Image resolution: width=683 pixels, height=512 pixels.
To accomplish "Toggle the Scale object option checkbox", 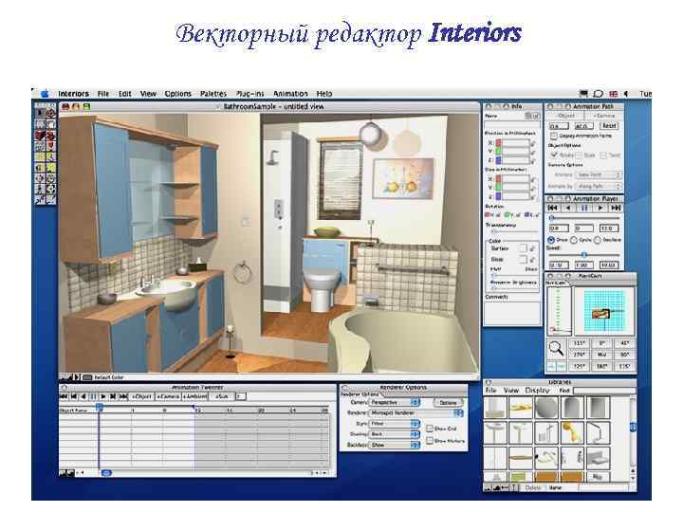I will tap(580, 155).
